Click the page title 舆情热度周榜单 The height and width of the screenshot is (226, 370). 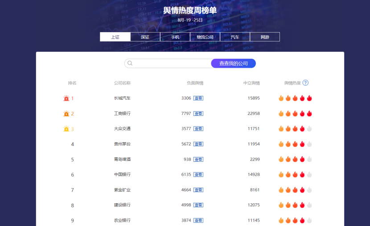(190, 10)
